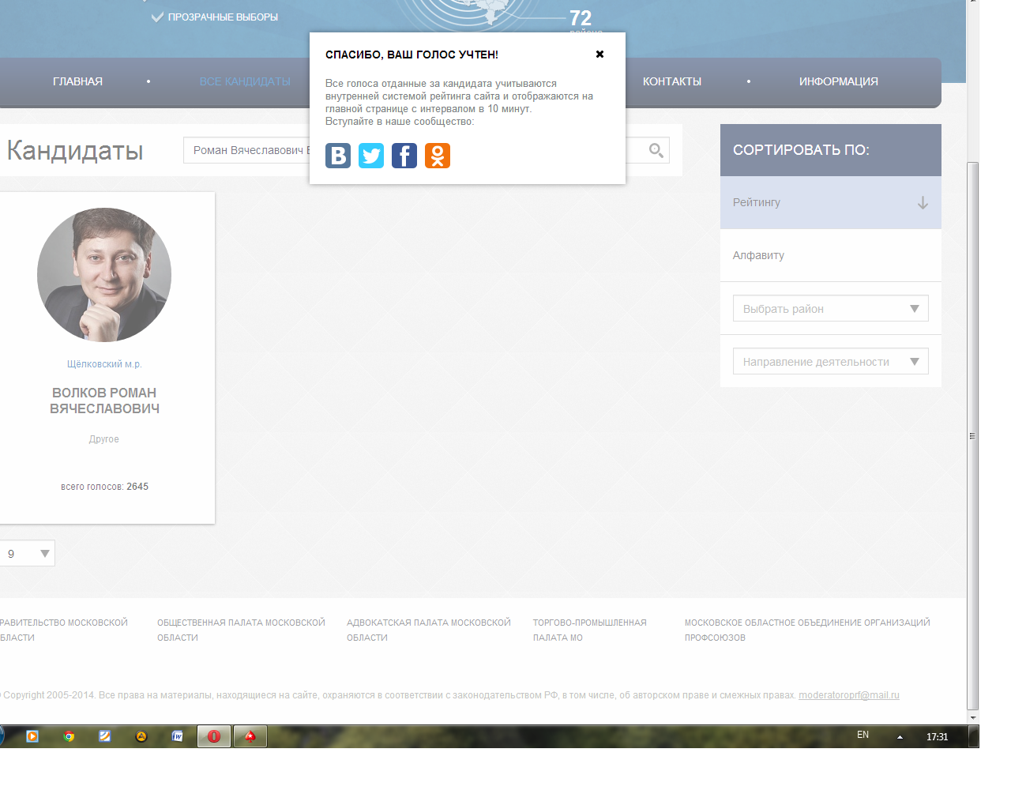Open the PokerStars taskbar button

[x=250, y=736]
